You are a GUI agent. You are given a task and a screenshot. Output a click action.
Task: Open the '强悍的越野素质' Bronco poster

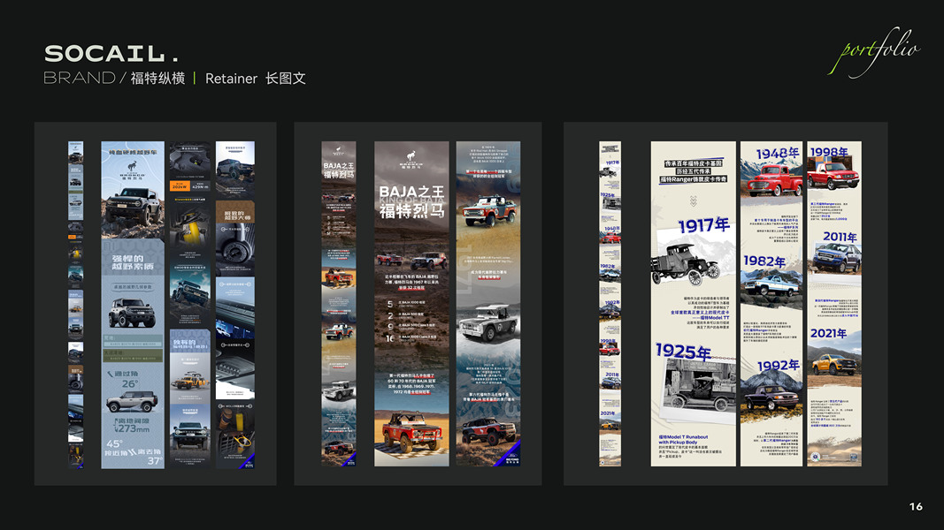click(133, 305)
